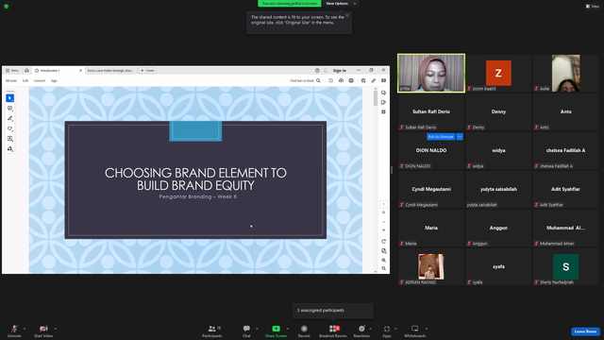This screenshot has width=604, height=340.
Task: Expand chat options arrow beside Chat
Action: [257, 329]
